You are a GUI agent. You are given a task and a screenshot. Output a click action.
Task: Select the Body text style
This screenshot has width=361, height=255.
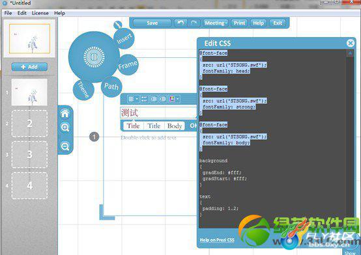(175, 126)
